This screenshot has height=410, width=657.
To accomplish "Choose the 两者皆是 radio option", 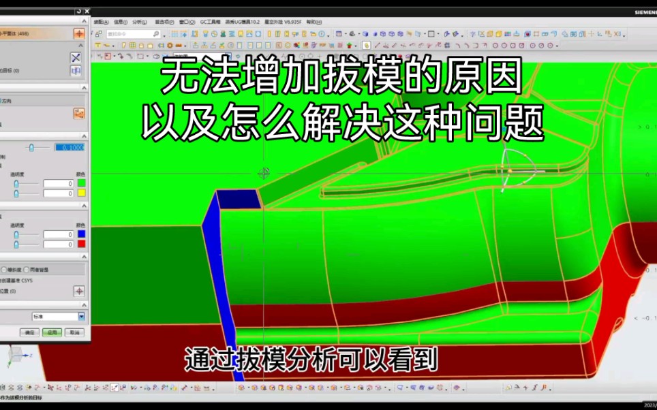I will pos(27,269).
